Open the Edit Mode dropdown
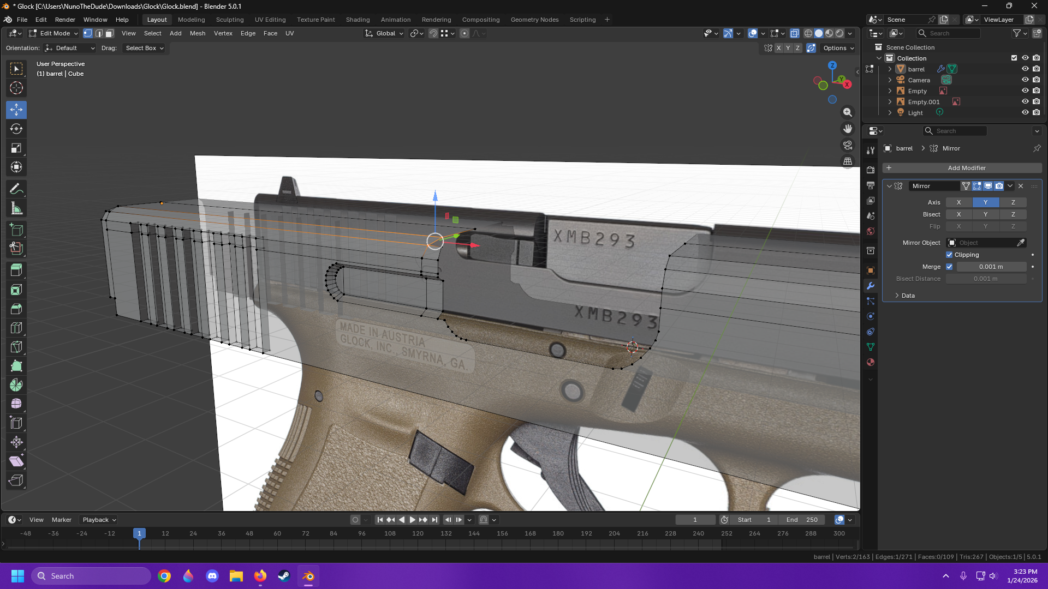 pos(54,33)
